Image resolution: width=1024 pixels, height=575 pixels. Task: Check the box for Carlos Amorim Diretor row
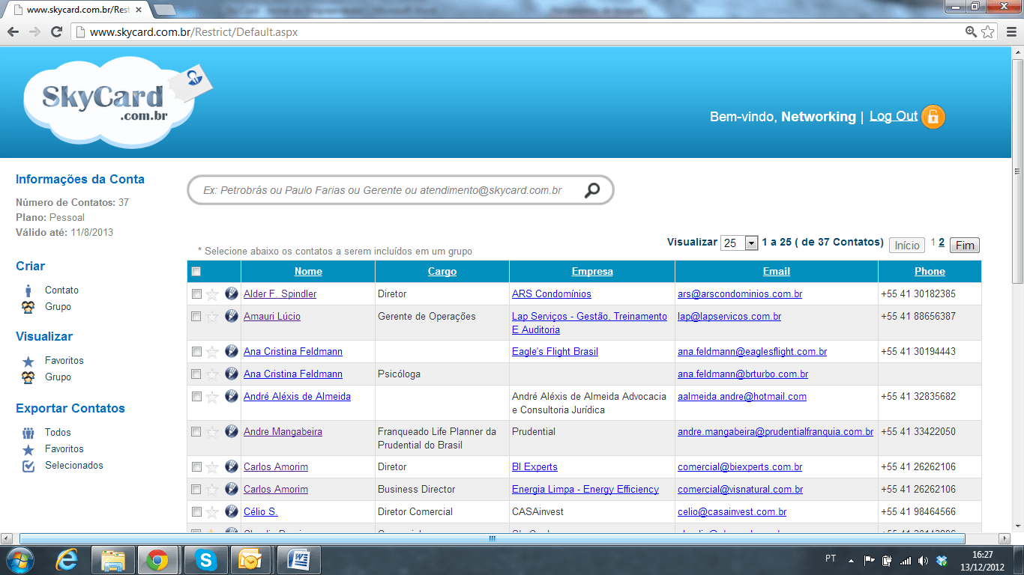point(196,467)
